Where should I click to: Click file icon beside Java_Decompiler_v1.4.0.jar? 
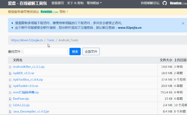tap(10, 112)
